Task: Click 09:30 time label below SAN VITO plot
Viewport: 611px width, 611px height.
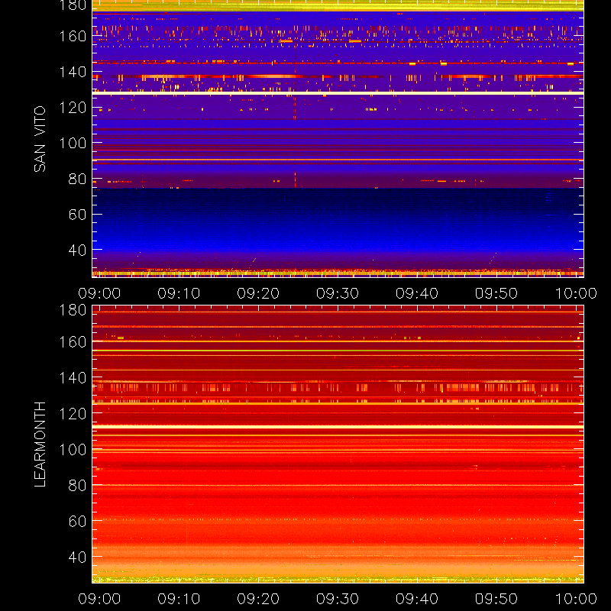Action: click(338, 293)
